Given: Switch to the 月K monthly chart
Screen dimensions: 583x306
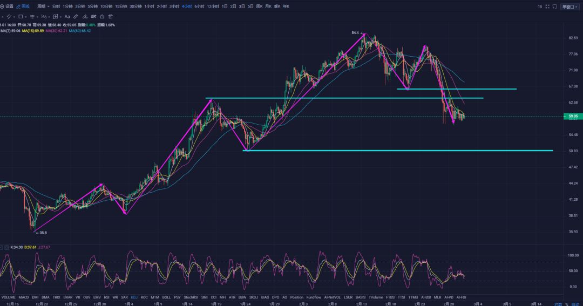Looking at the screenshot, I should [268, 6].
